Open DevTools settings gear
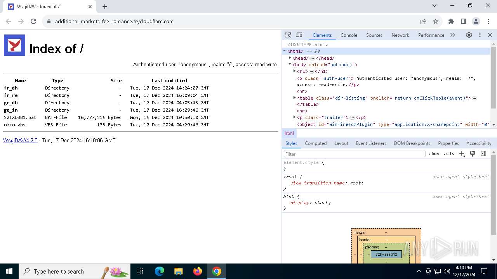The image size is (497, 279). pyautogui.click(x=469, y=35)
